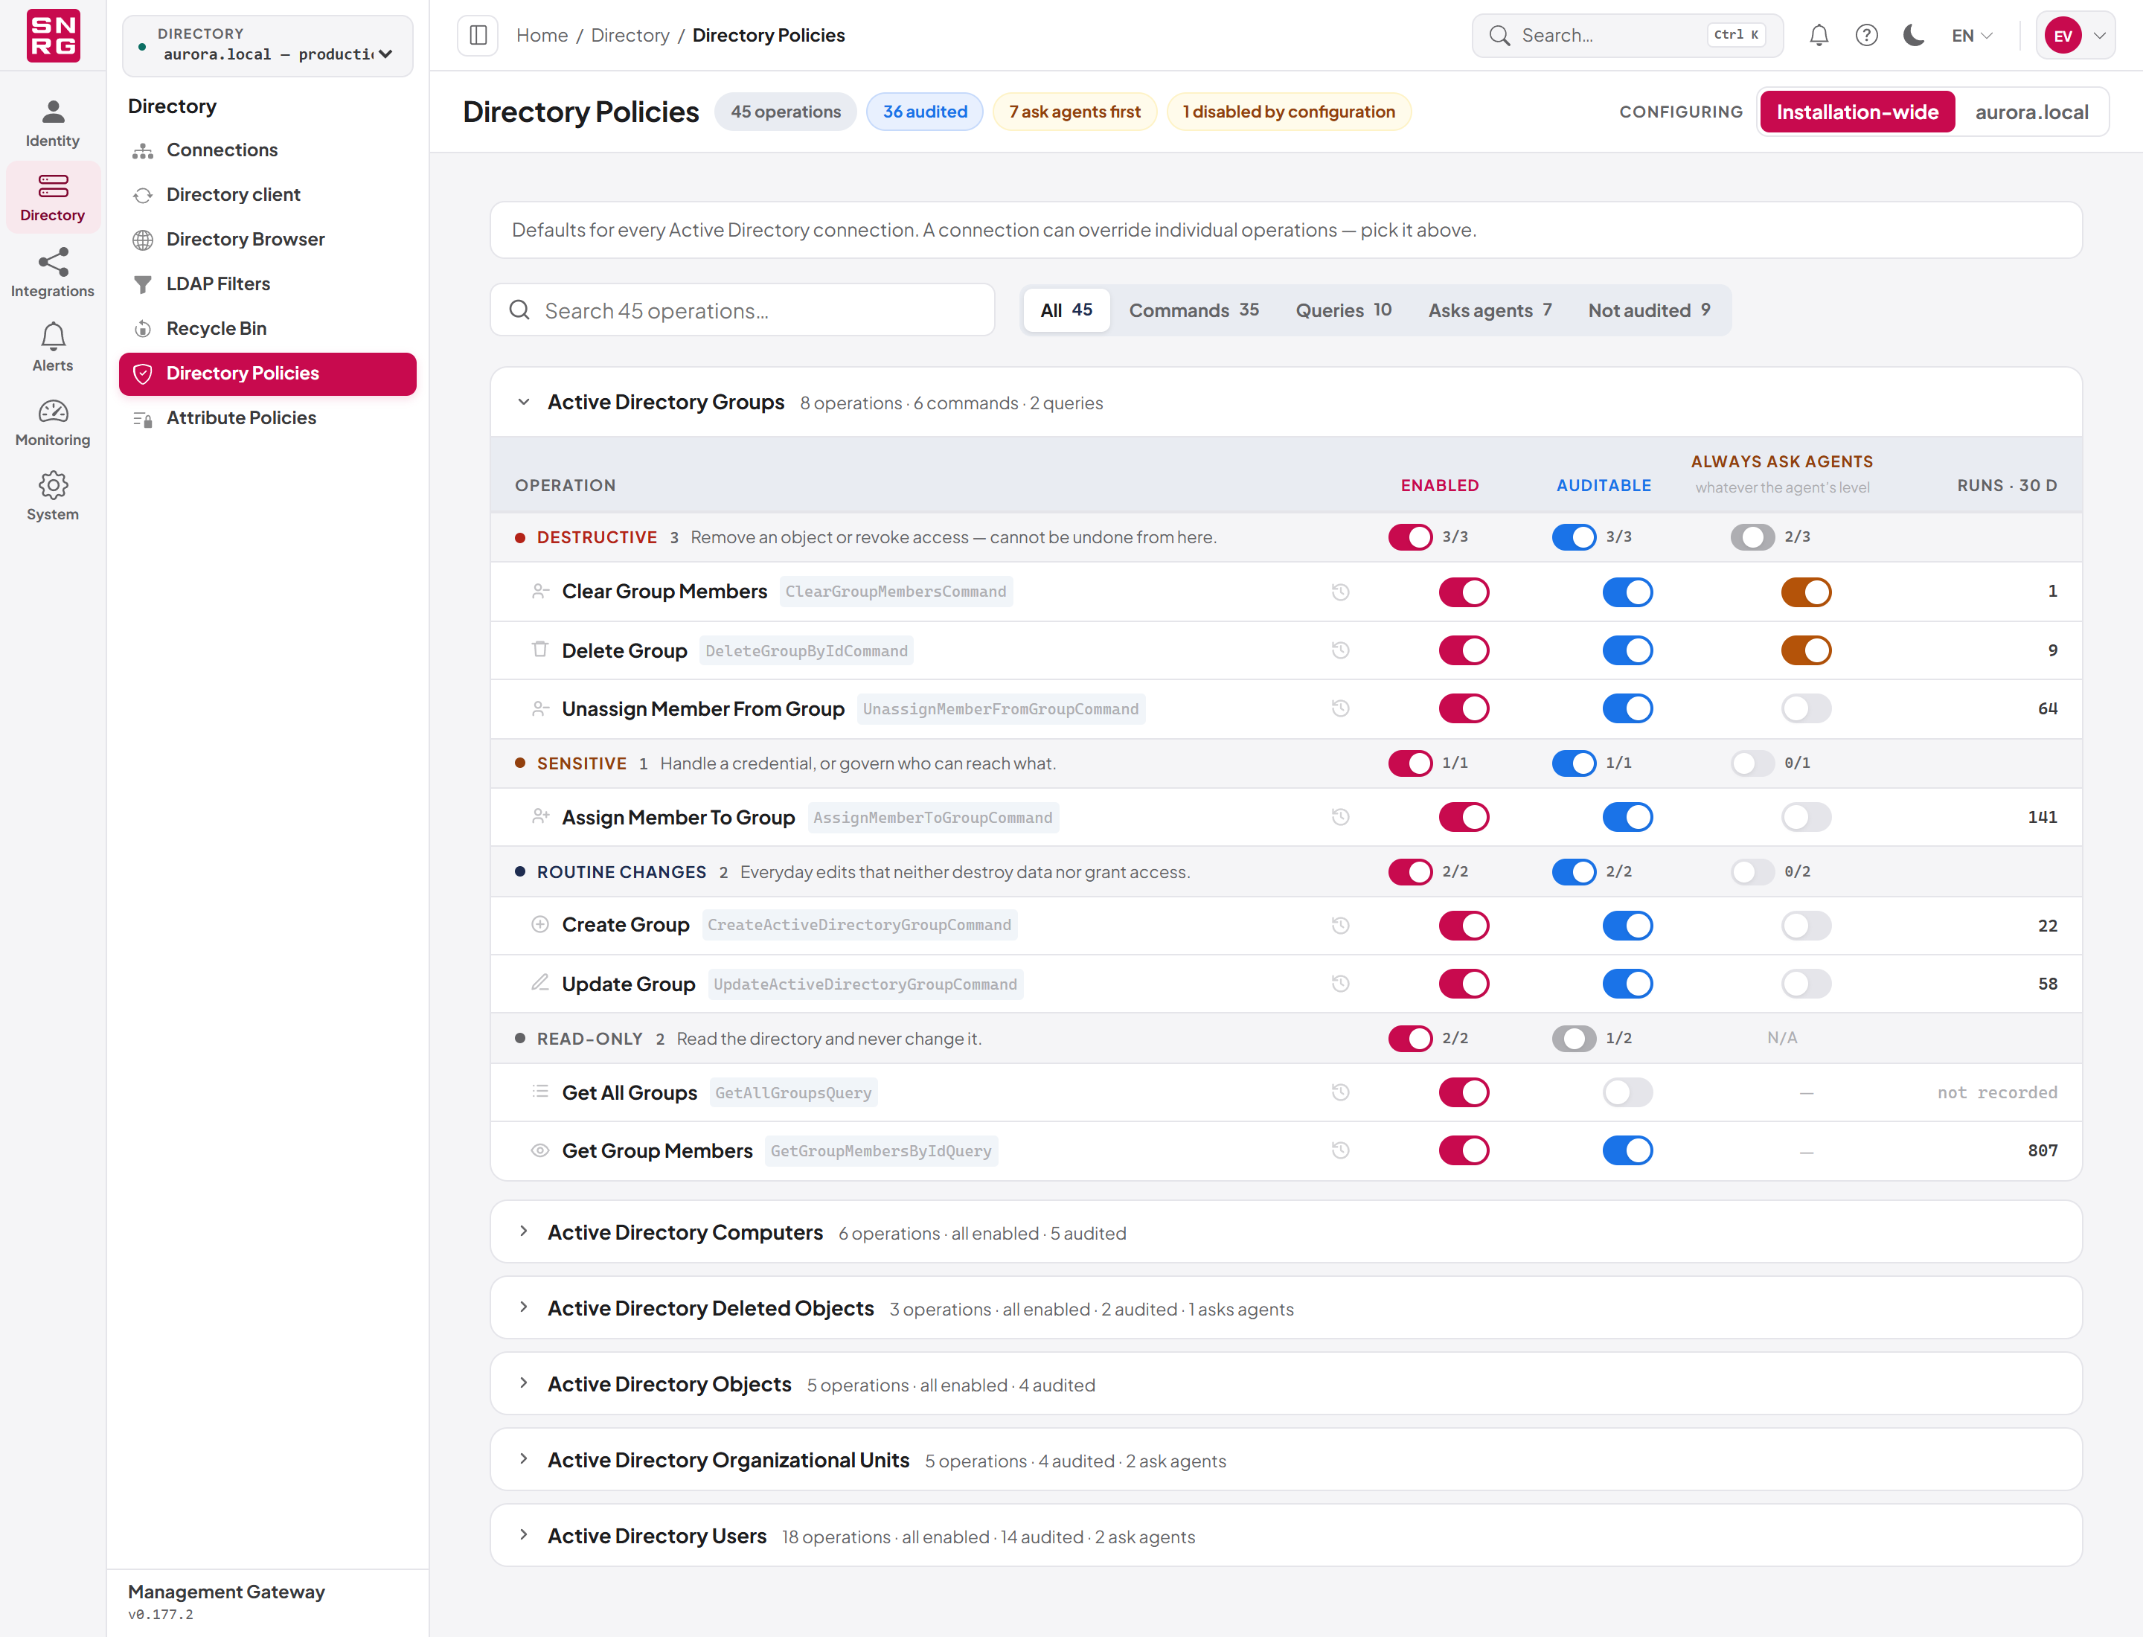
Task: Turn on ask agents for Unassign Member From Group
Action: [1806, 708]
